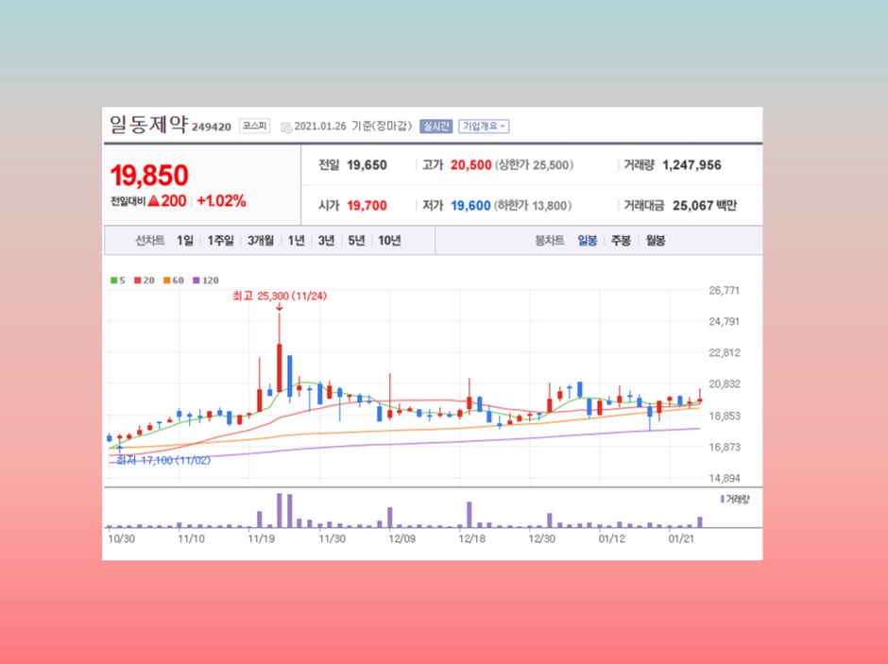888x664 pixels.
Task: Switch to the 5년 chart period
Action: (x=356, y=241)
